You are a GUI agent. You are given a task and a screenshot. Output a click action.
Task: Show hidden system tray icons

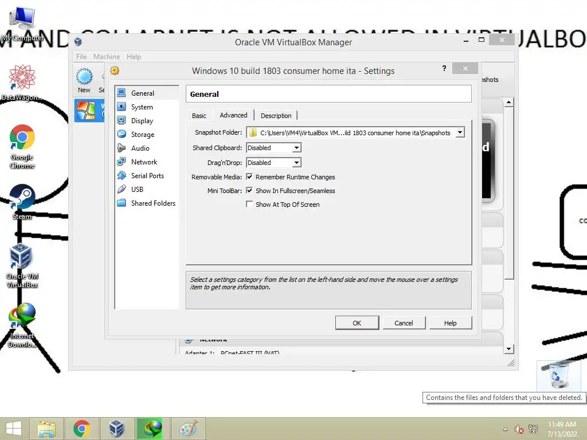point(506,429)
